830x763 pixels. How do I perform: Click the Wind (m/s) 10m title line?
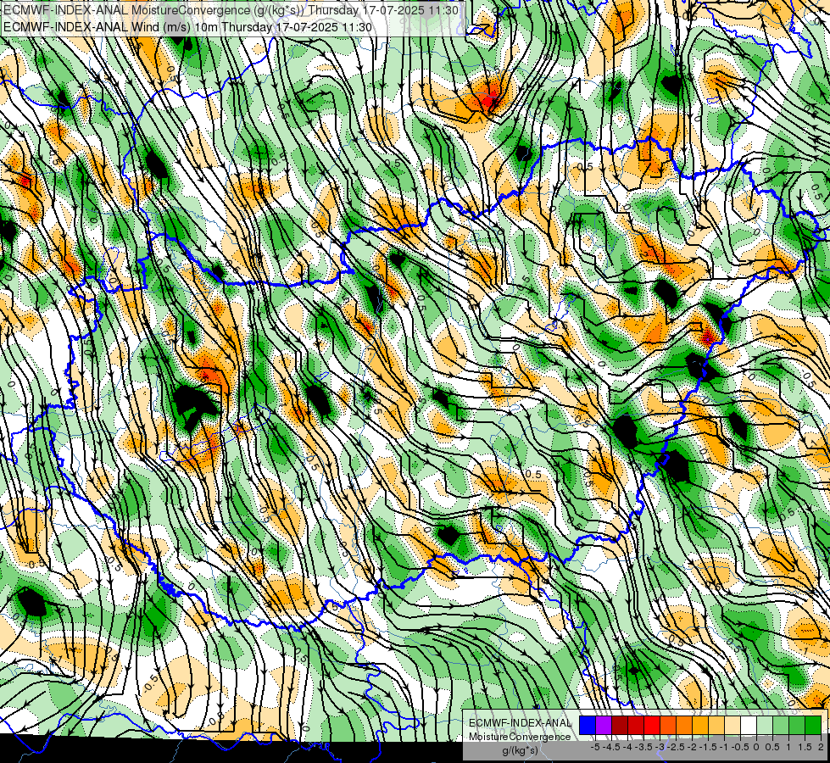187,27
